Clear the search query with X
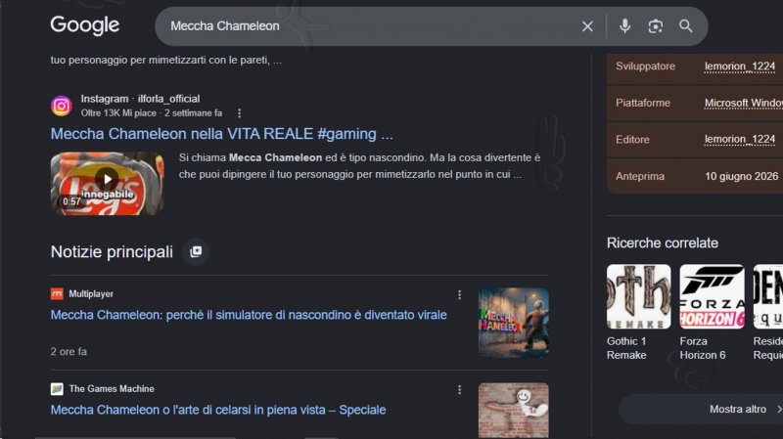The height and width of the screenshot is (439, 783). tap(587, 26)
